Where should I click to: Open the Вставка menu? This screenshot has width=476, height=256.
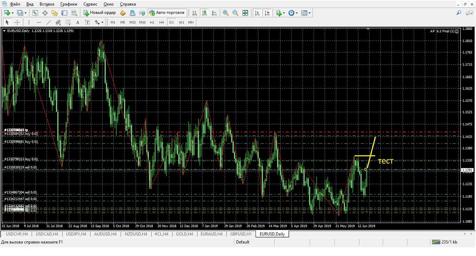click(x=47, y=4)
